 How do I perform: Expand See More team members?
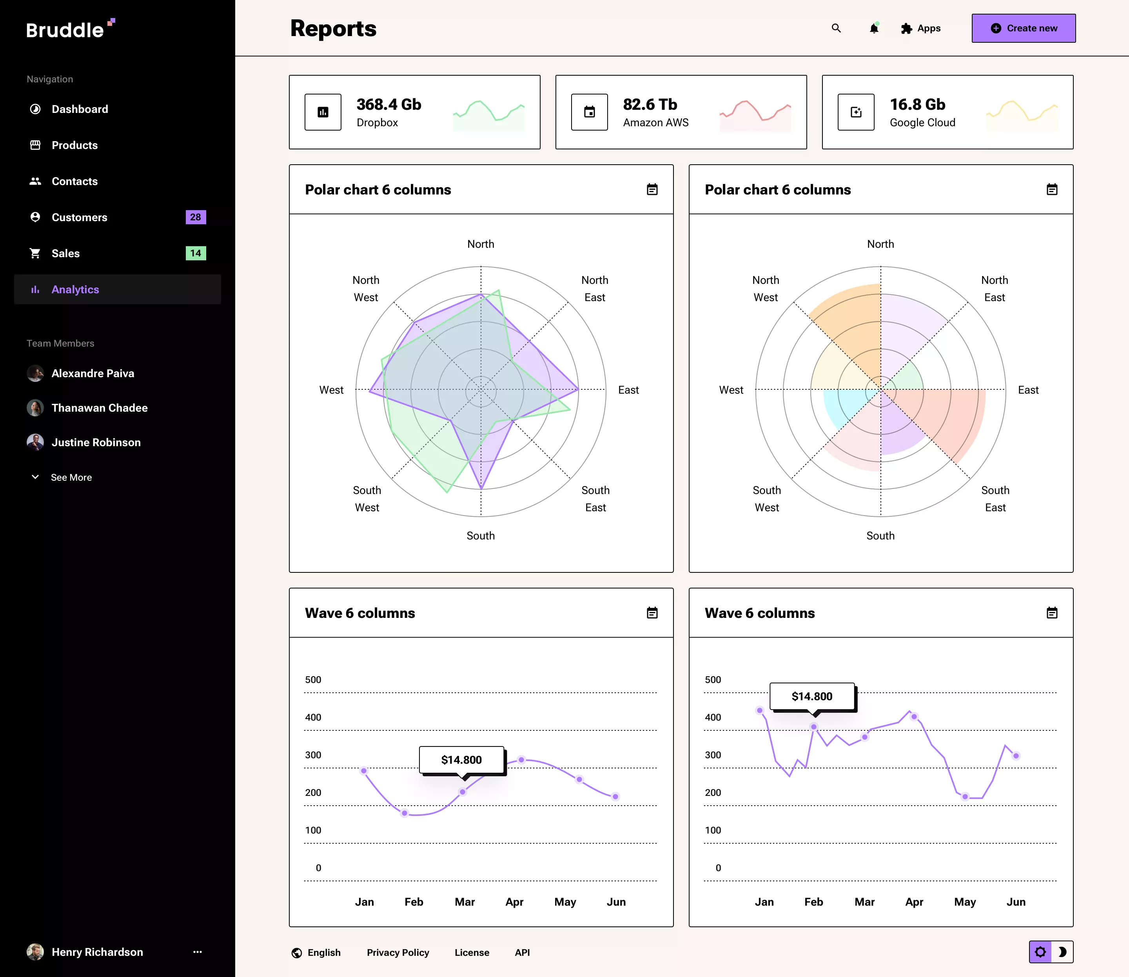point(71,477)
